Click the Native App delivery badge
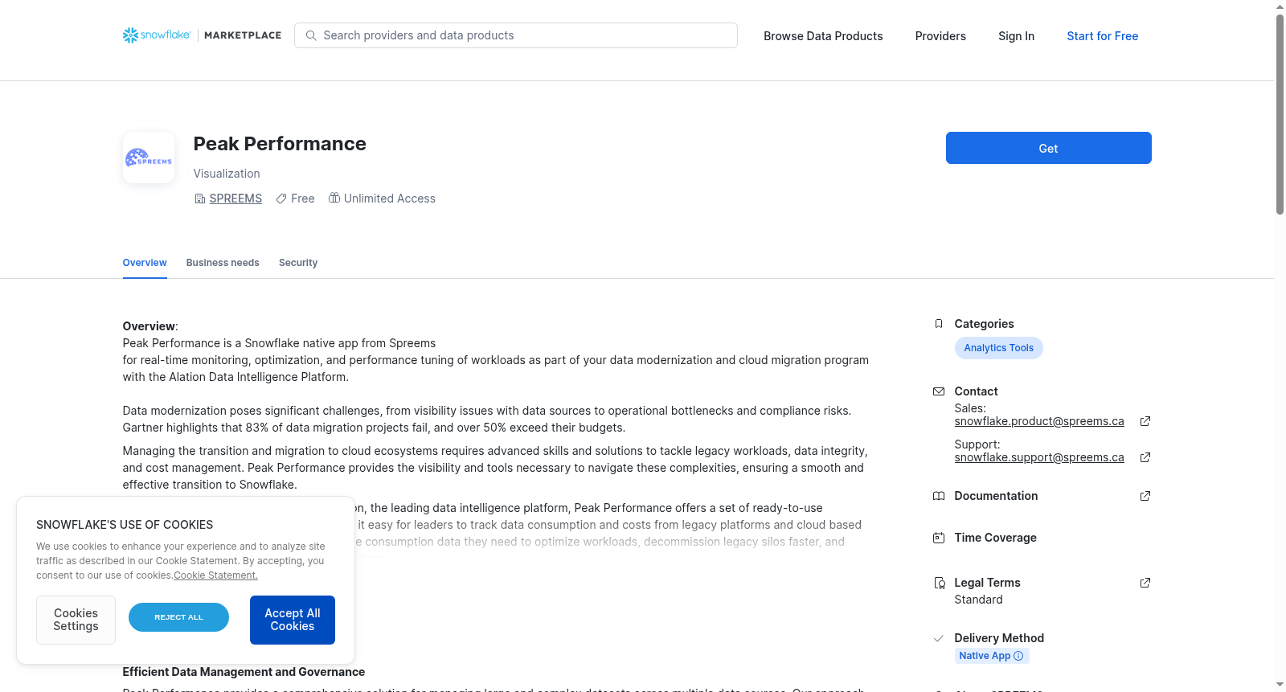The width and height of the screenshot is (1286, 692). click(992, 656)
